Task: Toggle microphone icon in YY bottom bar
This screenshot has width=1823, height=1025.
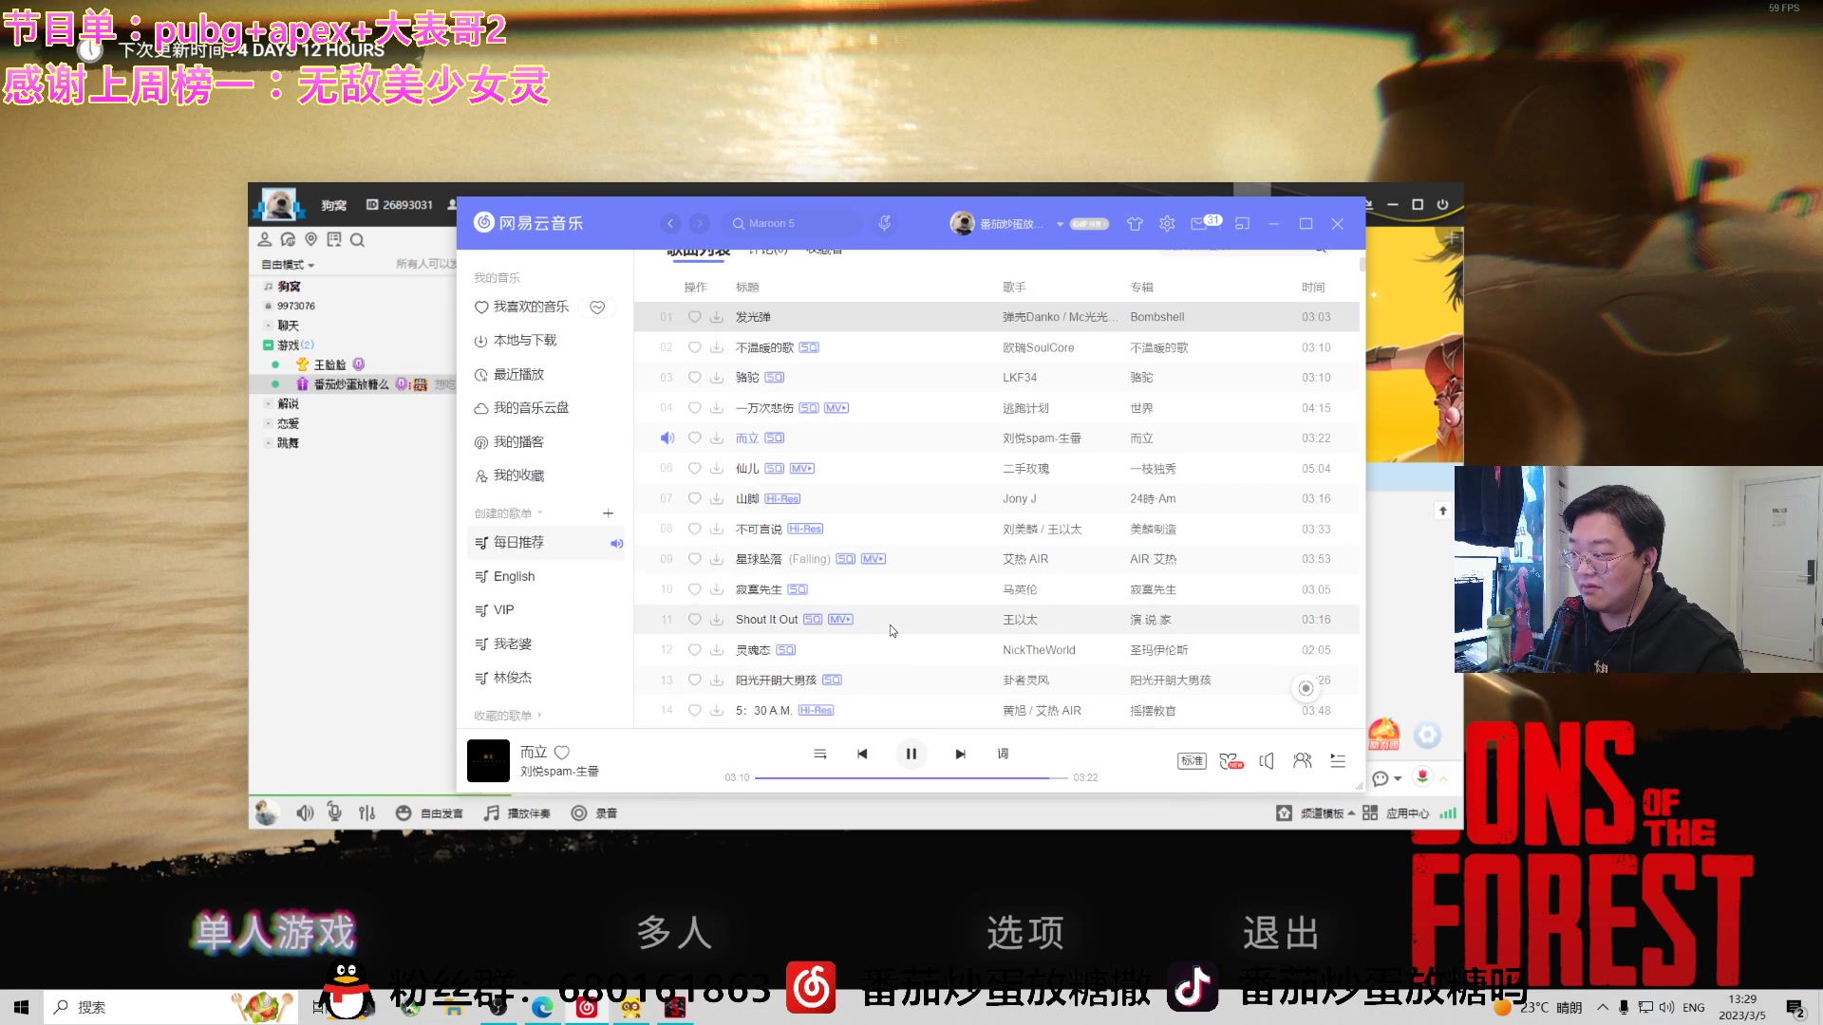Action: (x=334, y=812)
